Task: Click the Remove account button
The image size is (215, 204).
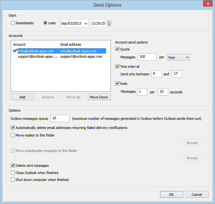Action: tap(48, 97)
